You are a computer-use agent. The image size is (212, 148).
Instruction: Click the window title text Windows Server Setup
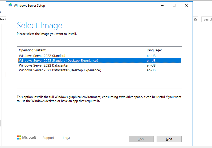coord(29,6)
